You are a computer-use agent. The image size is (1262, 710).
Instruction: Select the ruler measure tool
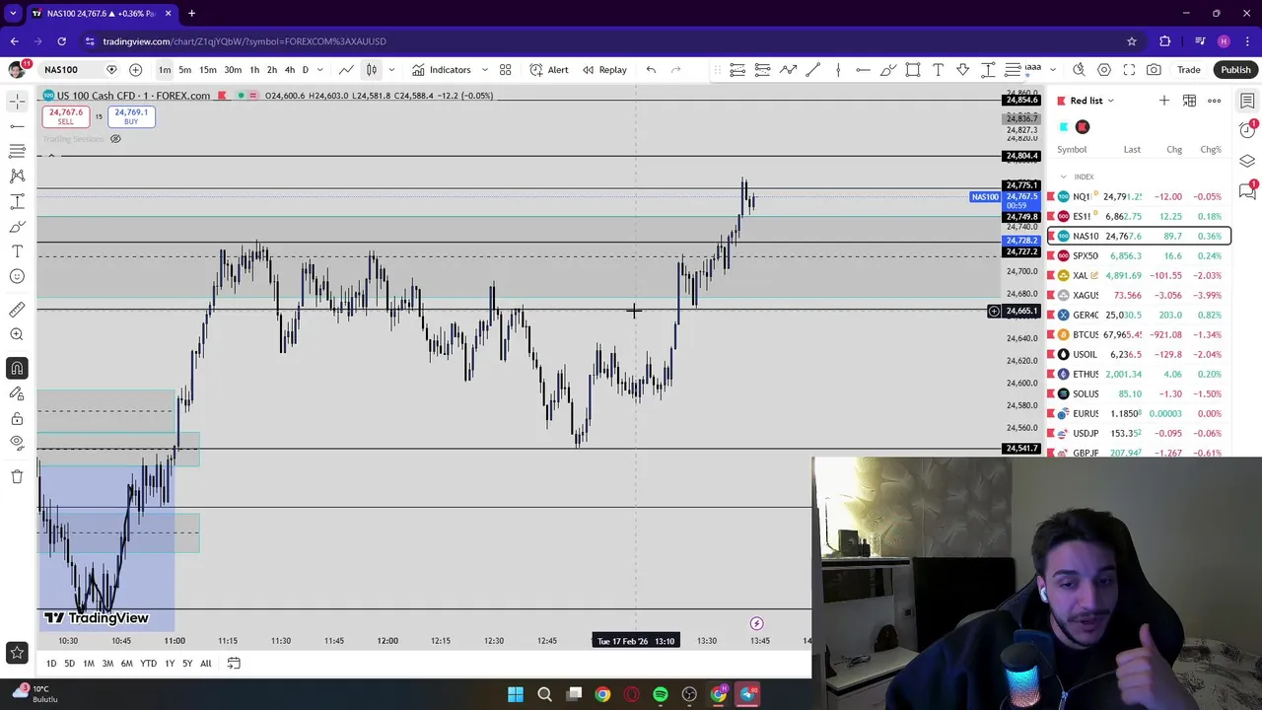(x=17, y=310)
